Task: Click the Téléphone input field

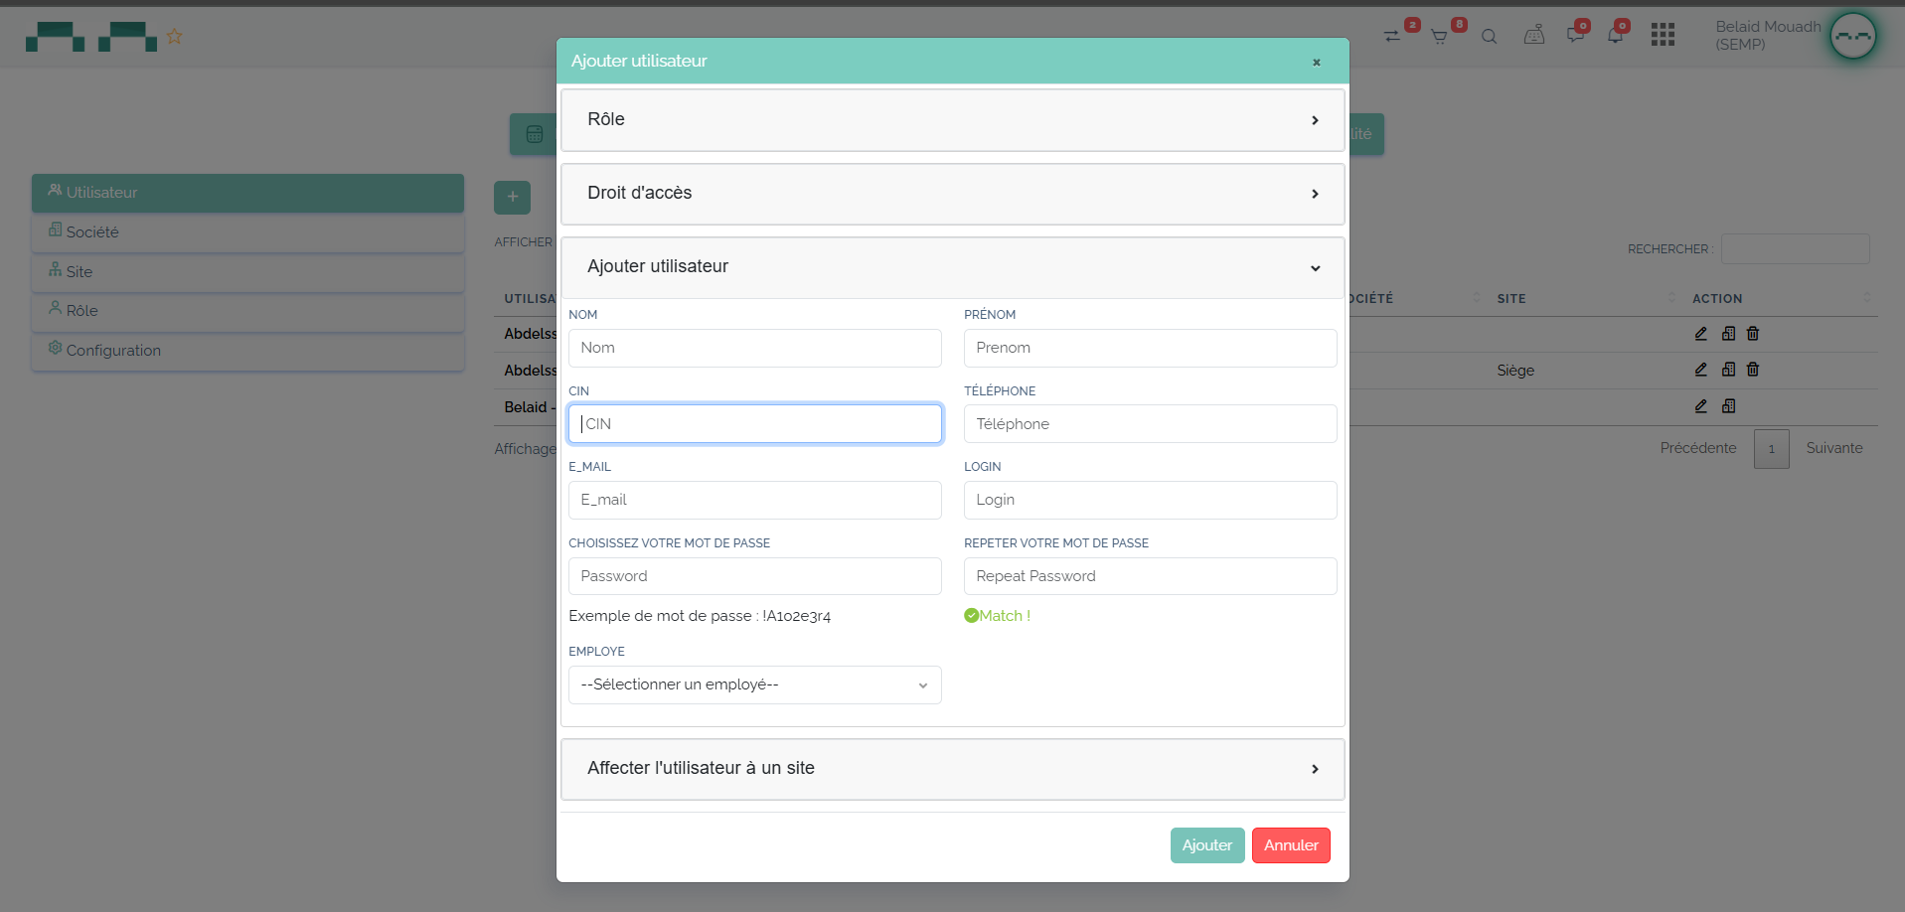Action: pyautogui.click(x=1150, y=424)
